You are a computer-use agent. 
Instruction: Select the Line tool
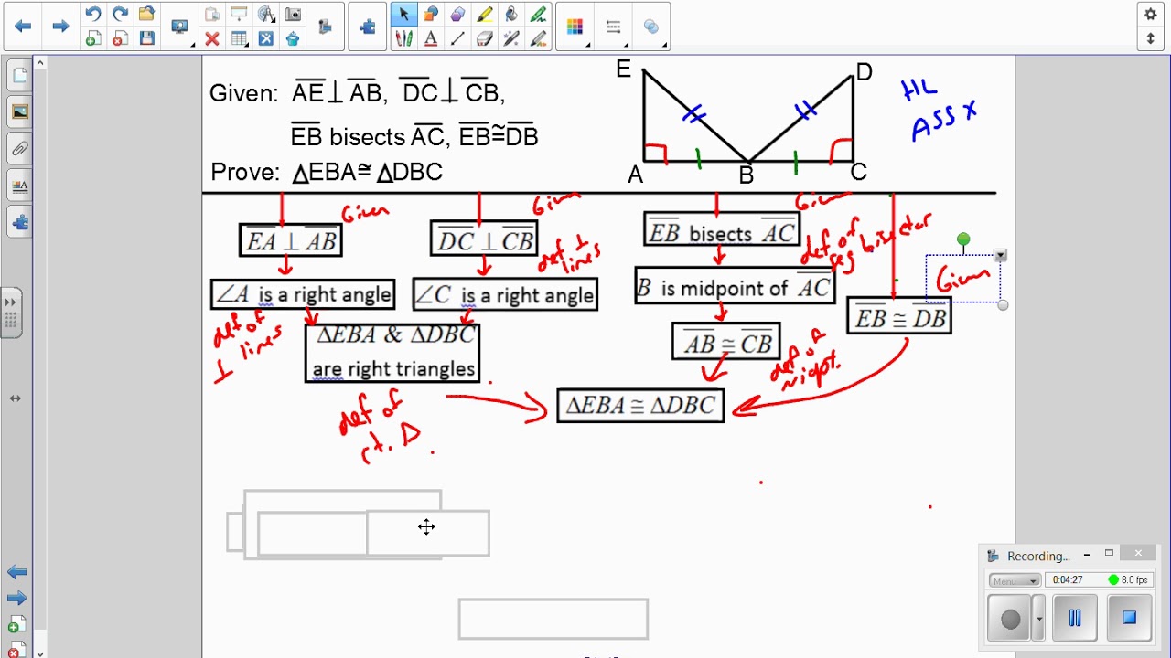click(x=457, y=38)
